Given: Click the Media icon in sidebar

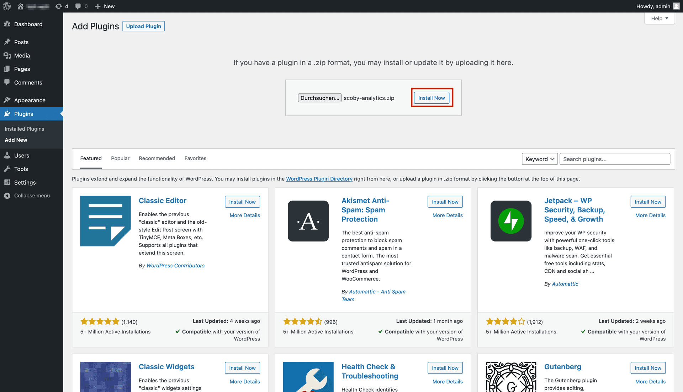Looking at the screenshot, I should click(x=7, y=55).
